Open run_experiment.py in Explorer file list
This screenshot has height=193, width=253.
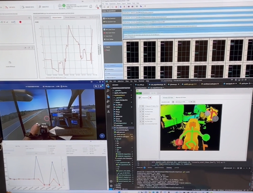(123, 127)
